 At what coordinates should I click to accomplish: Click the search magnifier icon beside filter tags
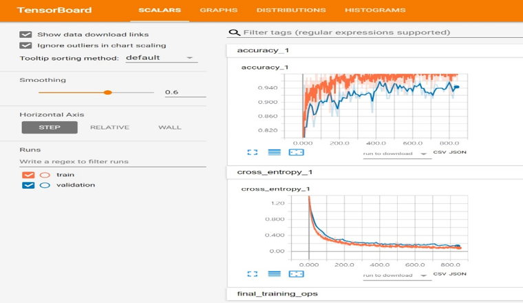click(x=235, y=32)
